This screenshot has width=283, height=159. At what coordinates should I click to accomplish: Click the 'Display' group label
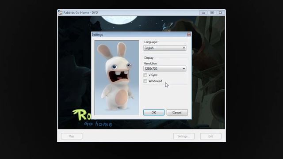149,58
